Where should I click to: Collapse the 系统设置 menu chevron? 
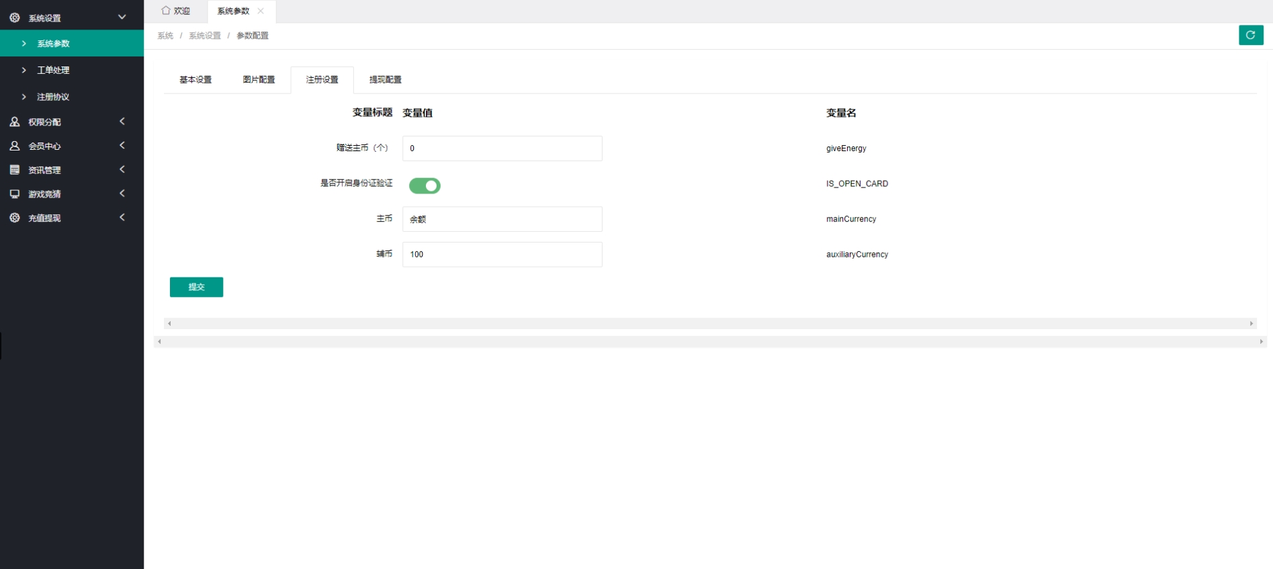(122, 17)
